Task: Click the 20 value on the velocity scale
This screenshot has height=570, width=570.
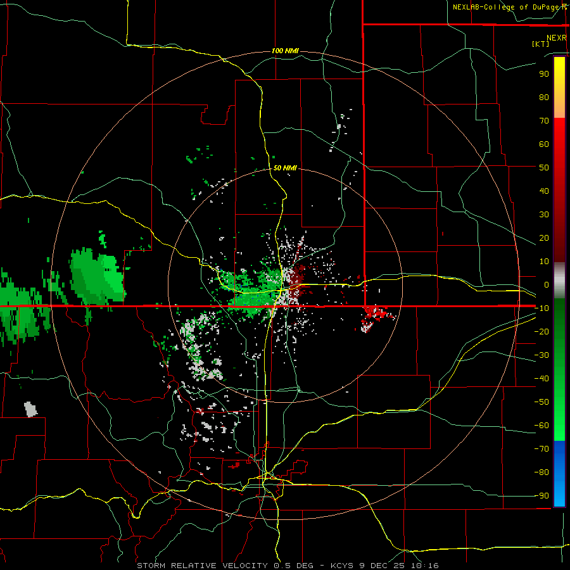Action: [544, 237]
